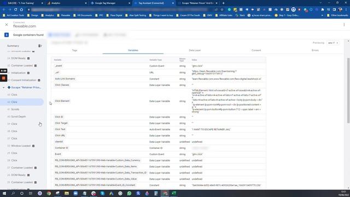Expand the hidden bookmarks overflow chevron
The image size is (350, 197).
coord(322,15)
